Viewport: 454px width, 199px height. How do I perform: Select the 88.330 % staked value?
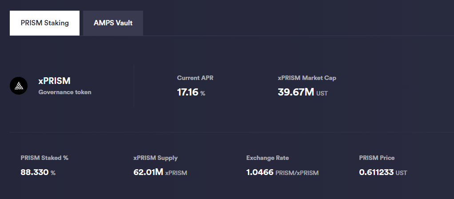point(38,172)
